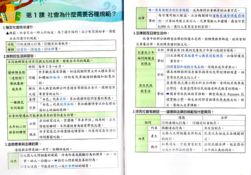Click the 現在 row label
The width and height of the screenshot is (251, 175).
point(33,134)
